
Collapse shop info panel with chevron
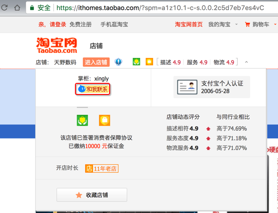pyautogui.click(x=247, y=62)
